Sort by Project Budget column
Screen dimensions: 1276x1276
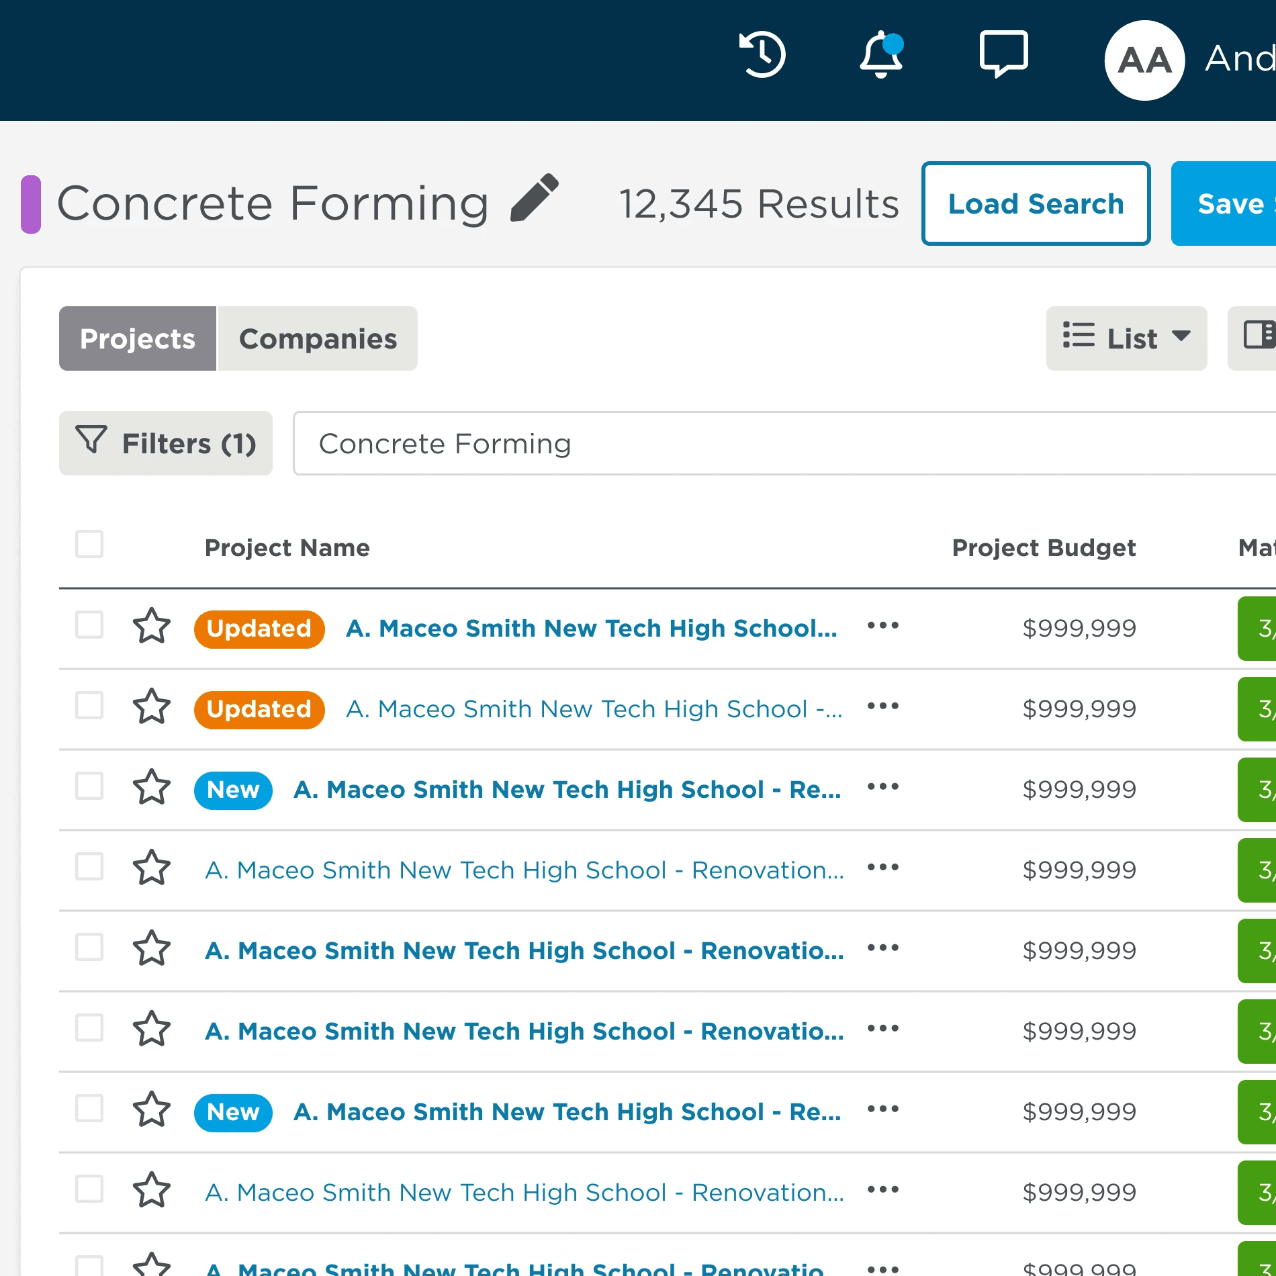(1044, 547)
